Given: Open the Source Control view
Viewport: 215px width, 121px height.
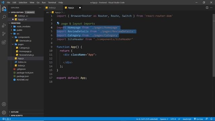Looking at the screenshot, I should pos(4,34).
